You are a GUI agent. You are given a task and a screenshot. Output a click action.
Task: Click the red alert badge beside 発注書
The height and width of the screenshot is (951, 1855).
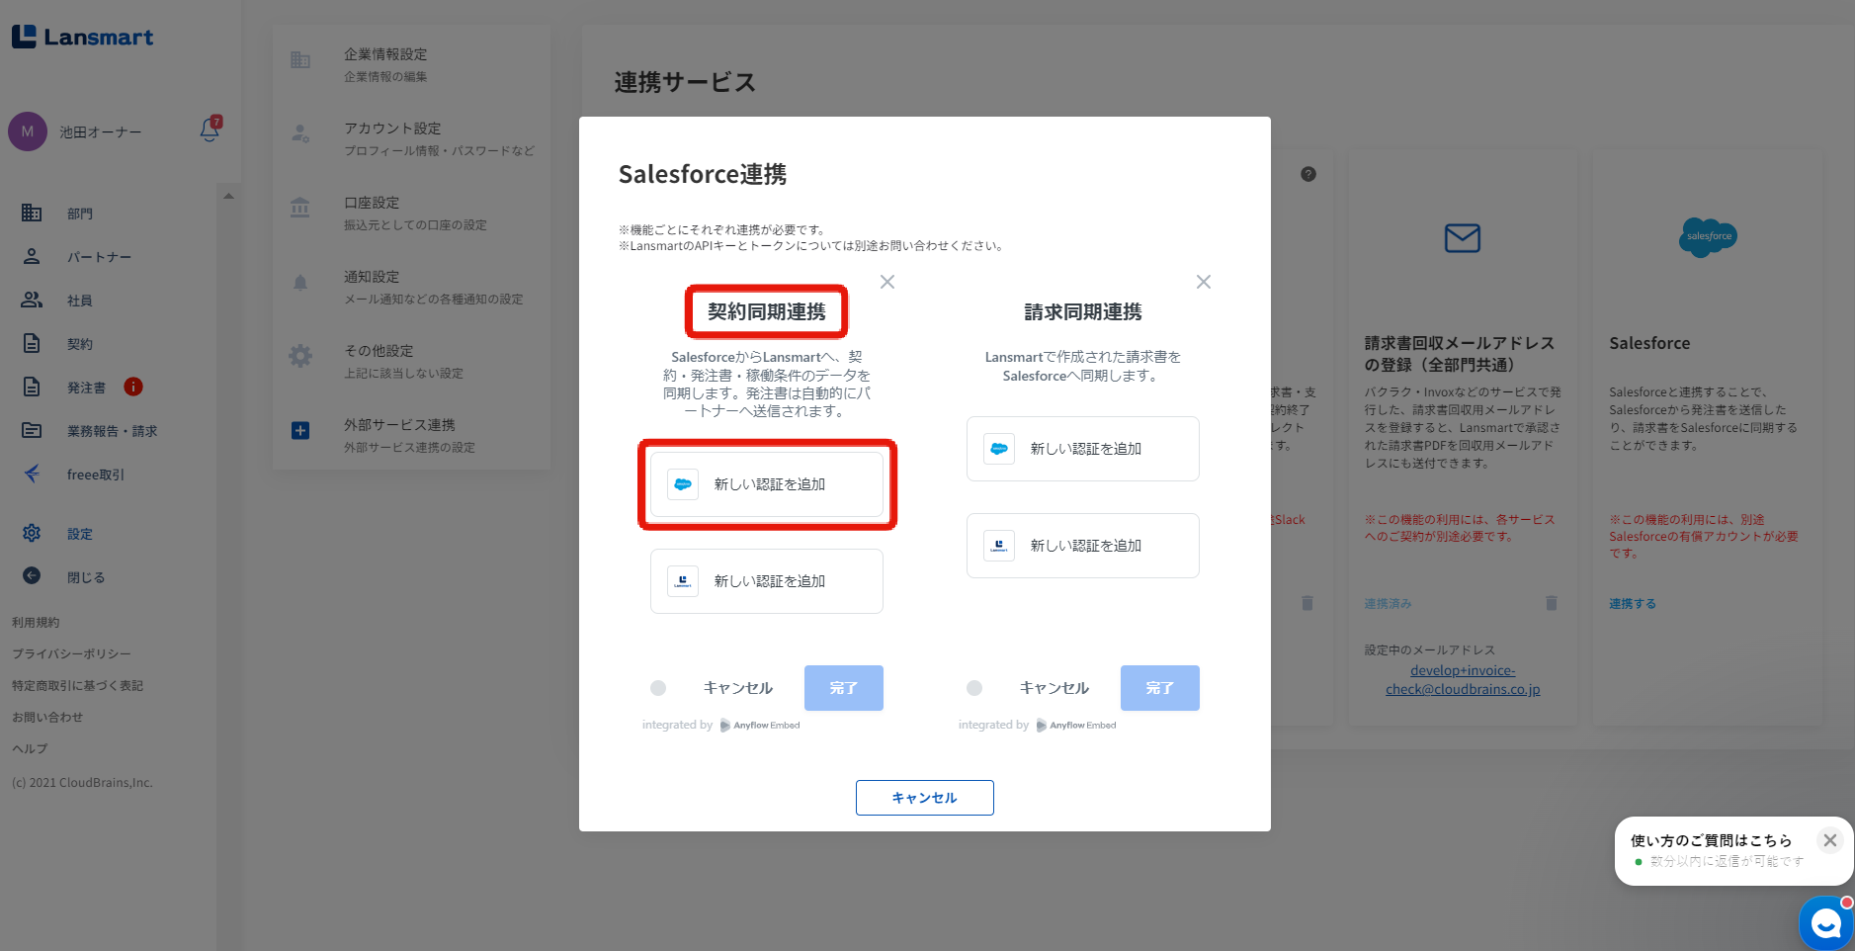133,387
